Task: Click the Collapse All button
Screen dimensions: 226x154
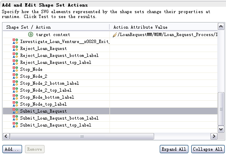Action: pyautogui.click(x=208, y=149)
